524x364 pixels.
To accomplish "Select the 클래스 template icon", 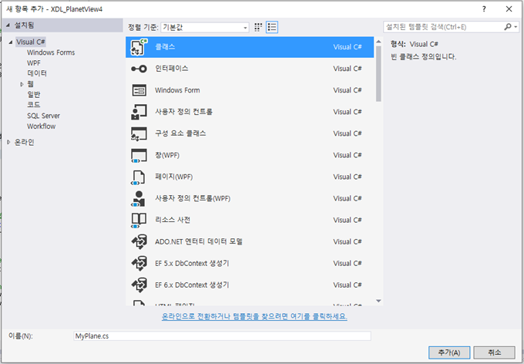I will pos(139,47).
